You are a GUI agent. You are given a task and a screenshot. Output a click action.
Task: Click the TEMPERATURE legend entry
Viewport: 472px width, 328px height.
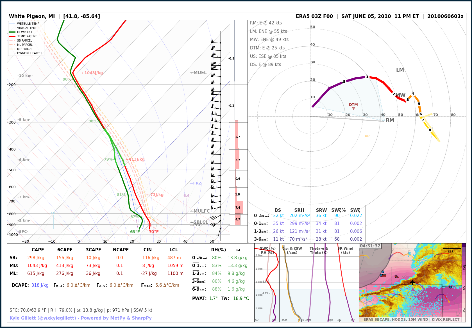[x=27, y=37]
